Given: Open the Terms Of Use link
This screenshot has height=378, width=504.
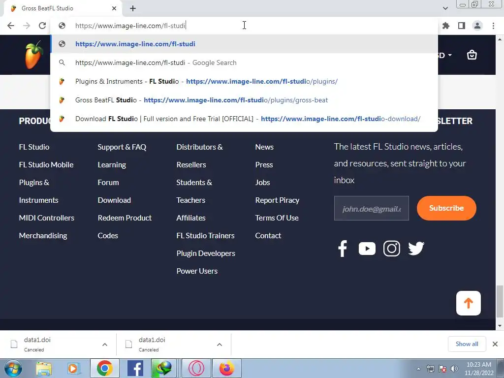Looking at the screenshot, I should (x=277, y=218).
